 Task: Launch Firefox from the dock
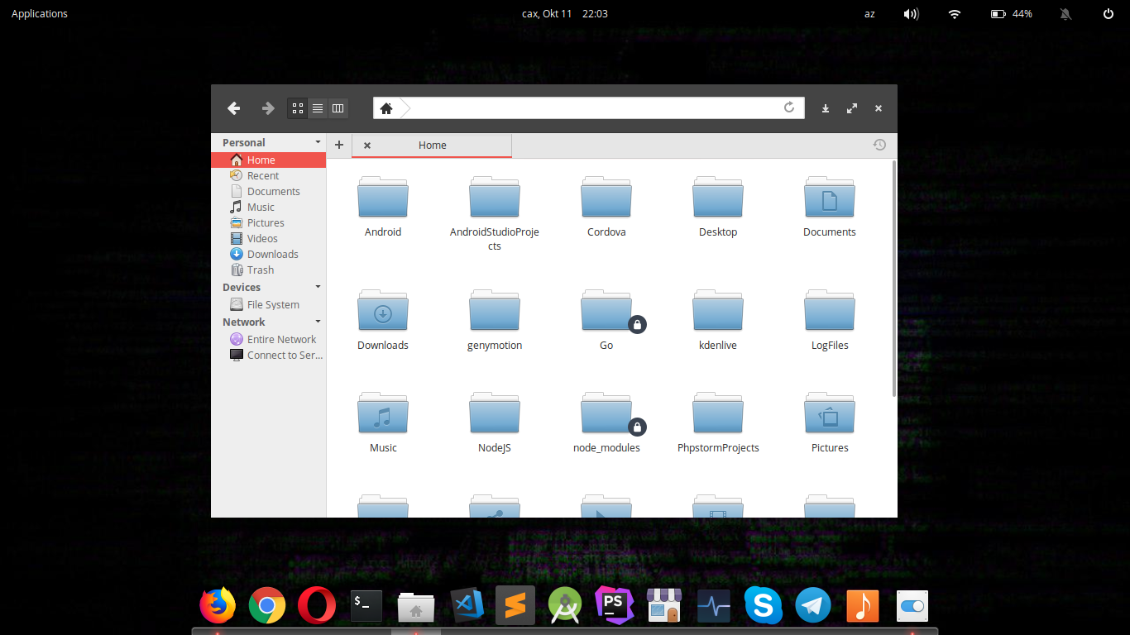pyautogui.click(x=218, y=606)
